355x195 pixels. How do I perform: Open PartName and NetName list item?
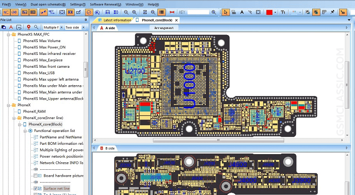pyautogui.click(x=61, y=137)
